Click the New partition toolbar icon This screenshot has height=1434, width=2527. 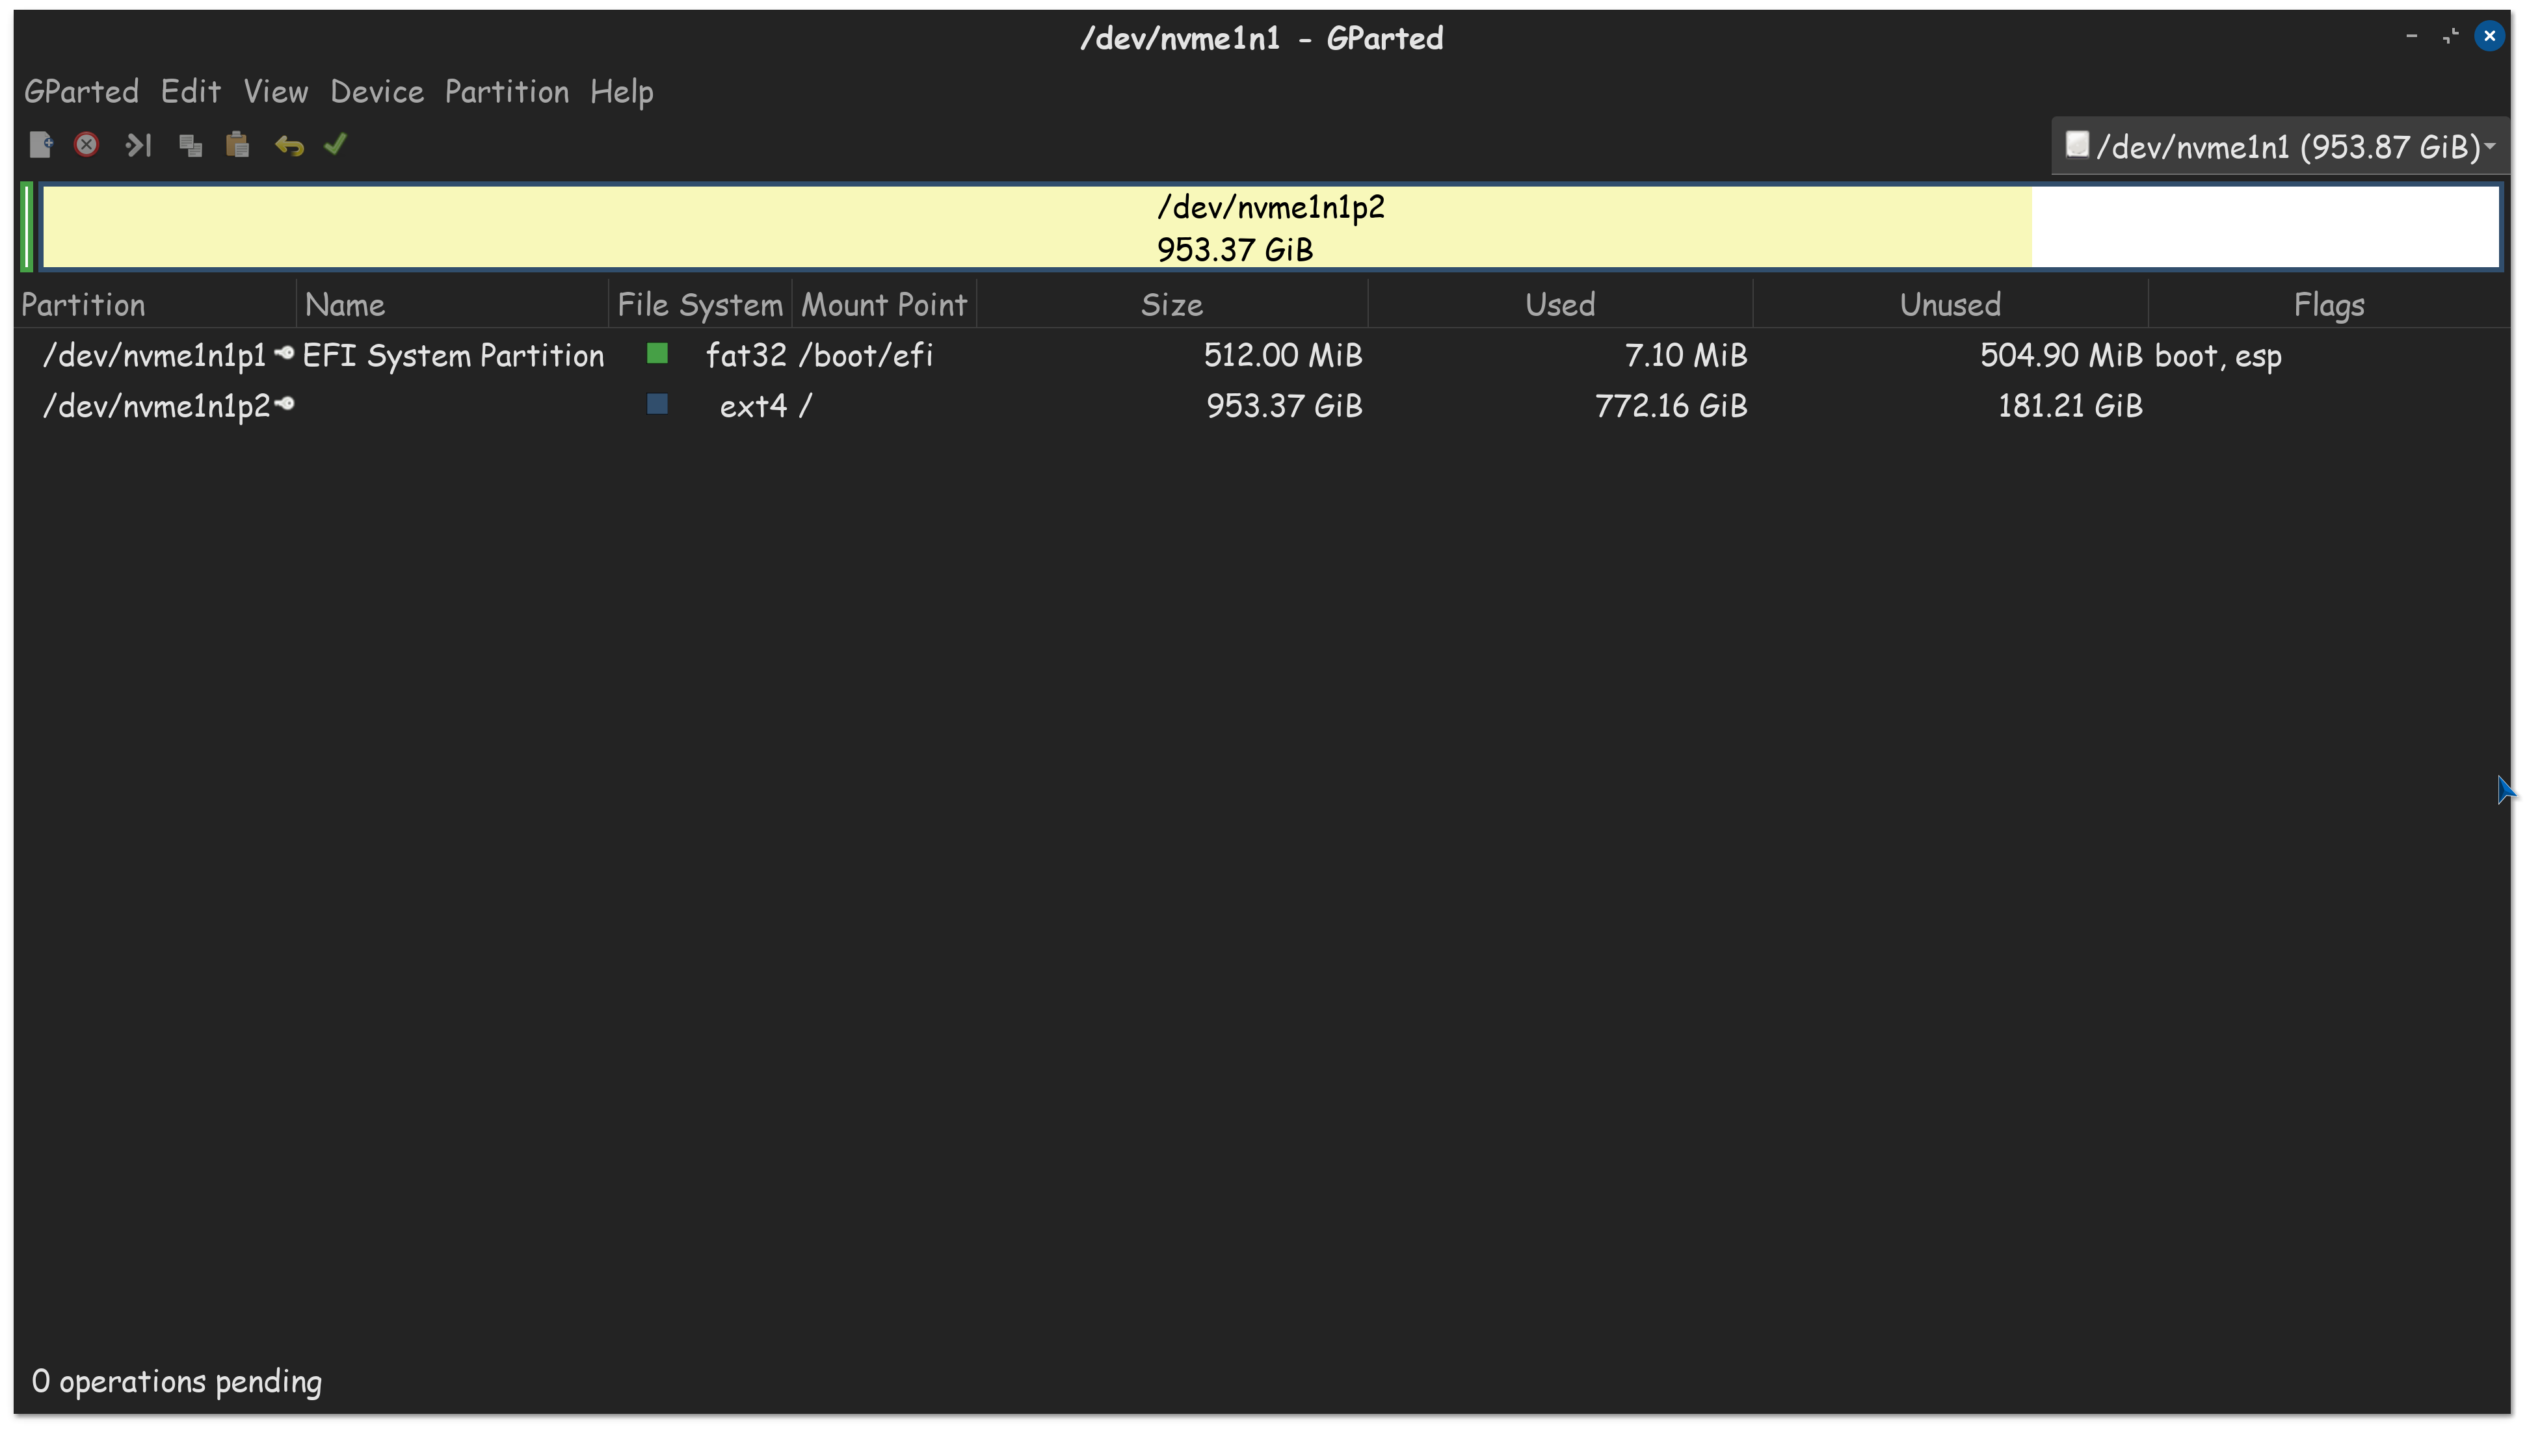pos(40,145)
